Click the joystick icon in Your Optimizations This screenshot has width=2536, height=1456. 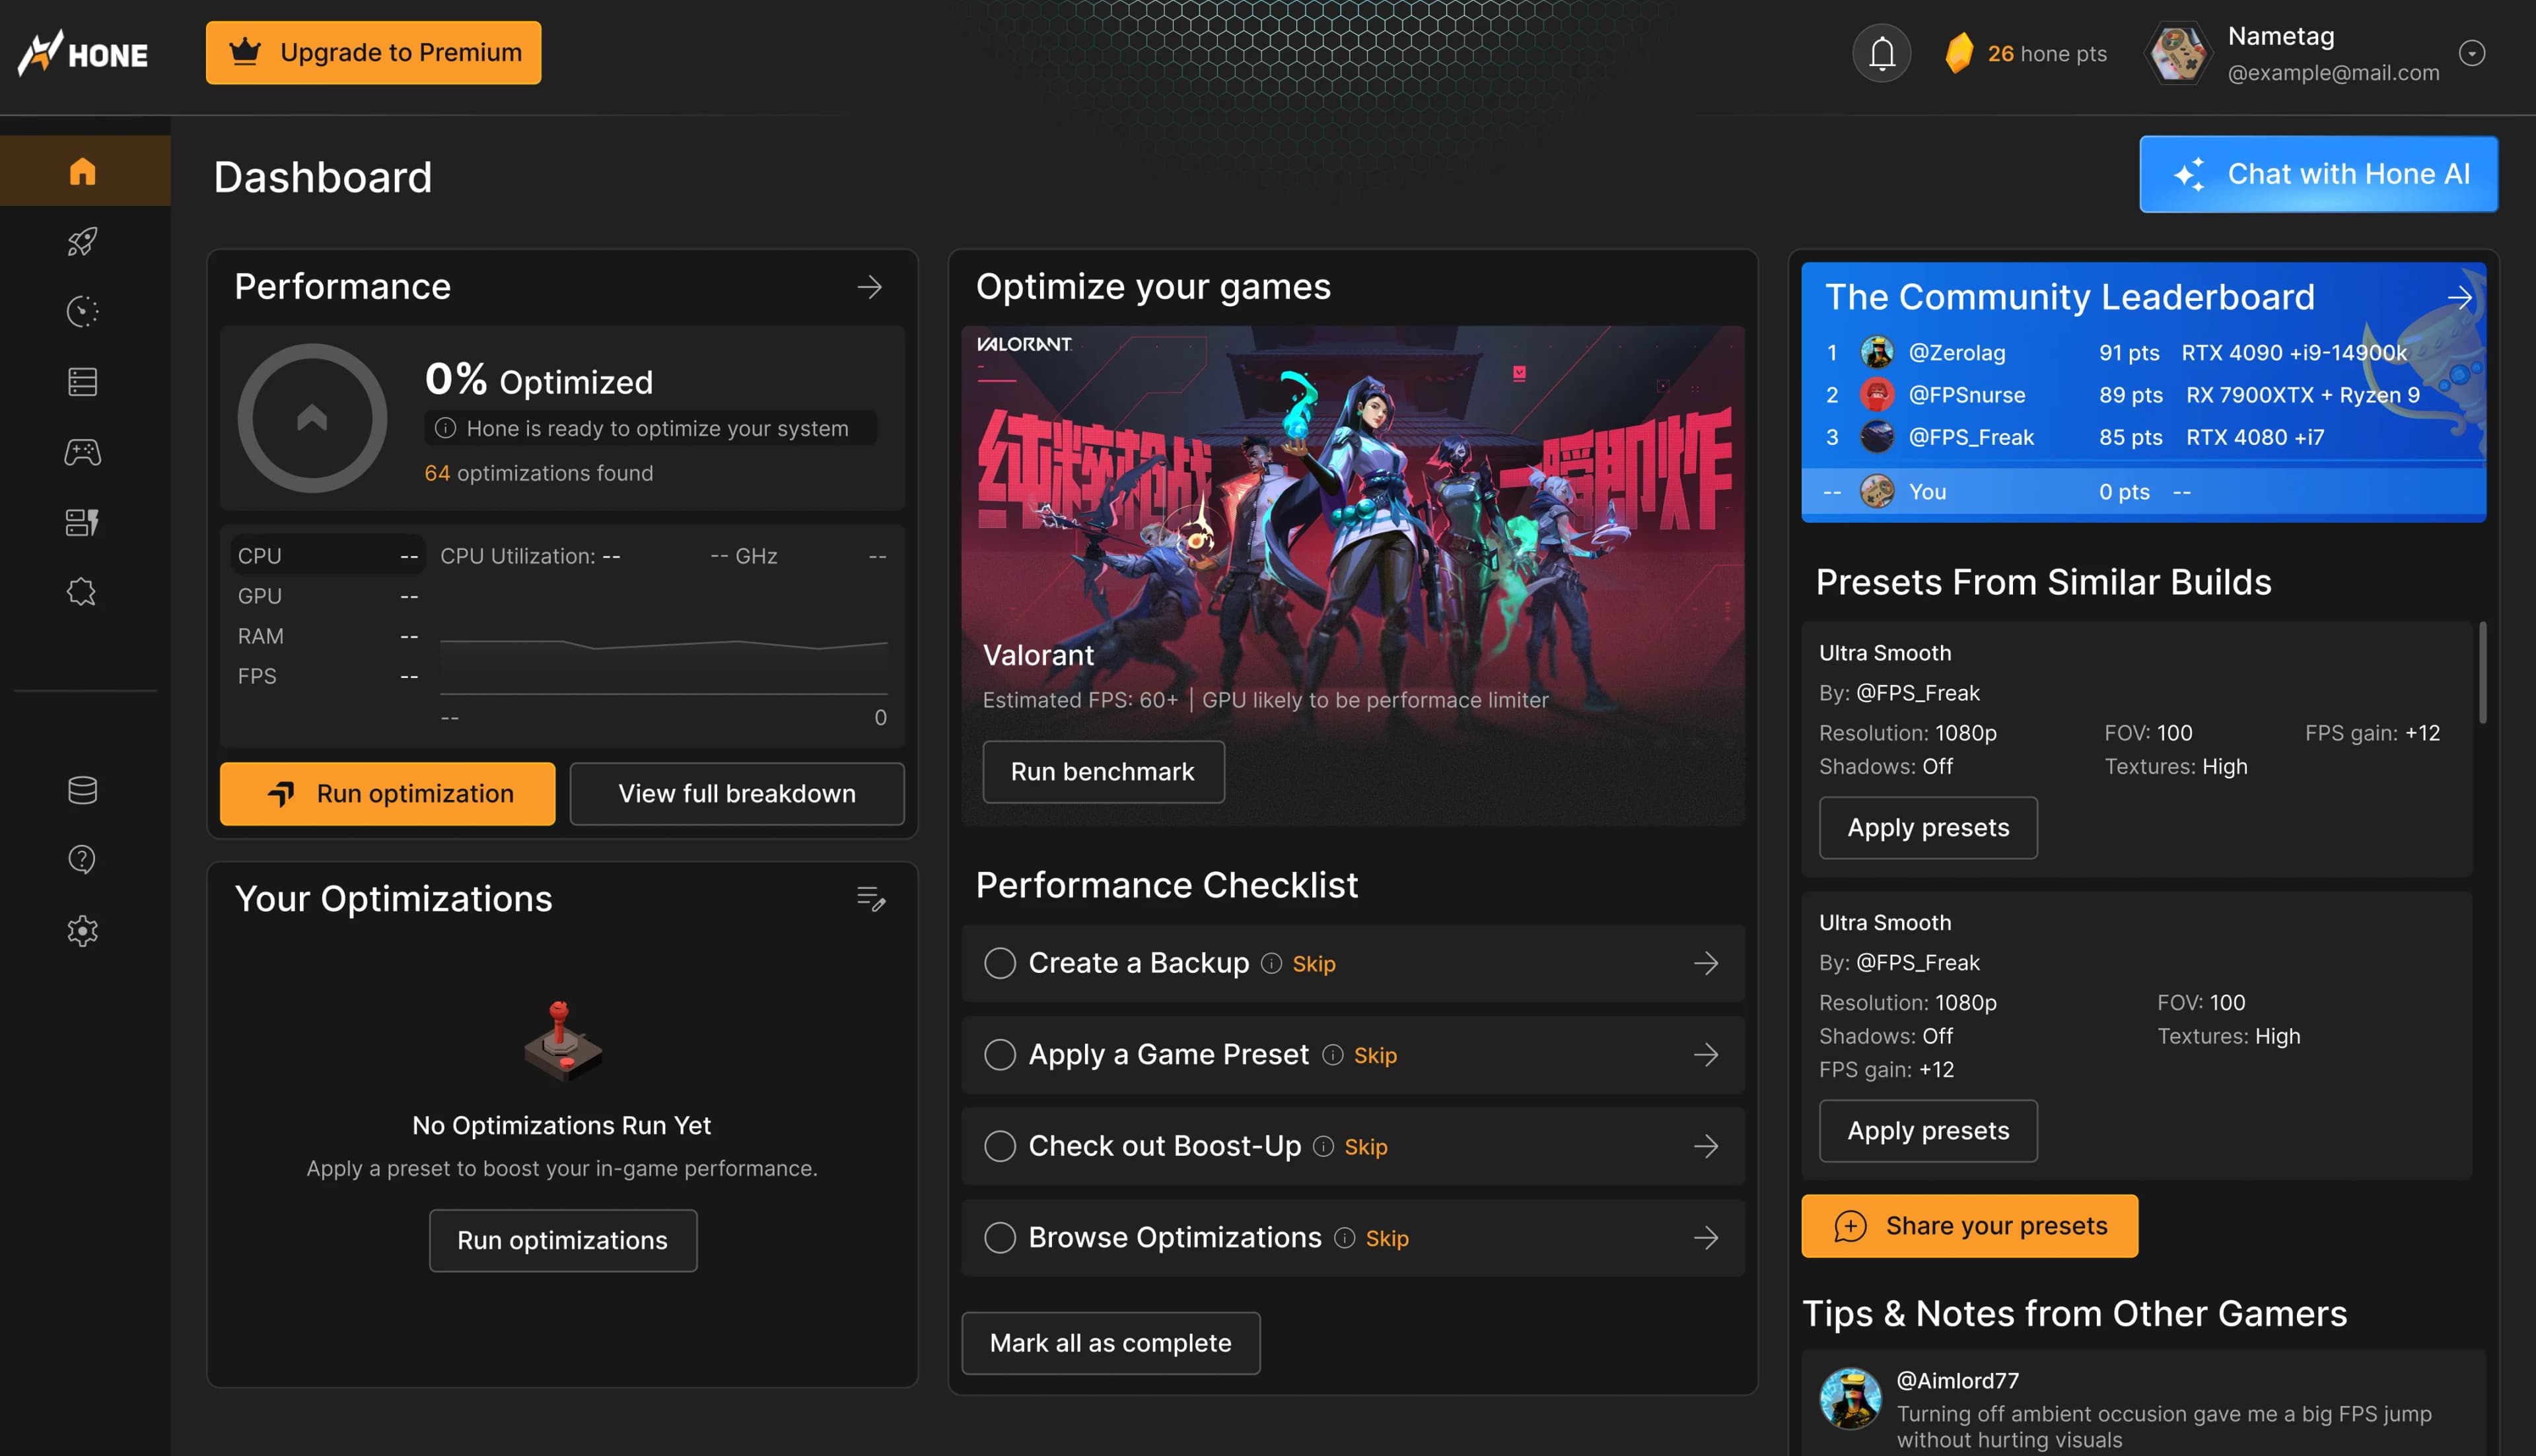pos(562,1041)
